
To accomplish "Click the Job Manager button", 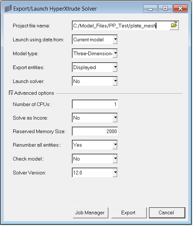I will (x=90, y=213).
